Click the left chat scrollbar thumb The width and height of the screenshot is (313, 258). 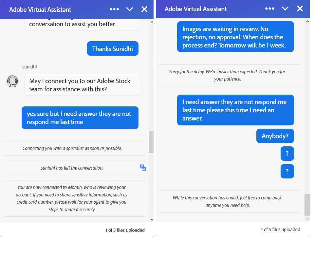point(151,142)
